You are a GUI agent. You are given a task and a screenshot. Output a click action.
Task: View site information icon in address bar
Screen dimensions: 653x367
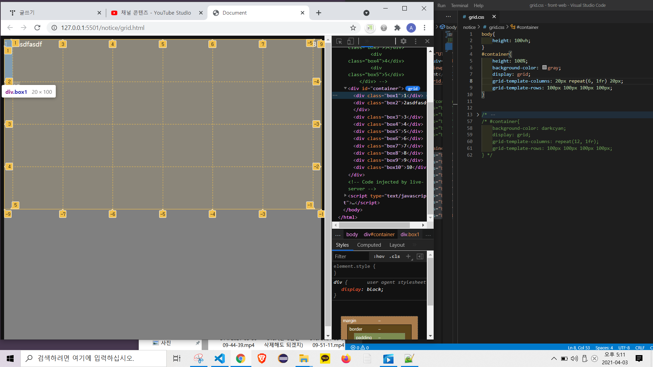(x=54, y=28)
